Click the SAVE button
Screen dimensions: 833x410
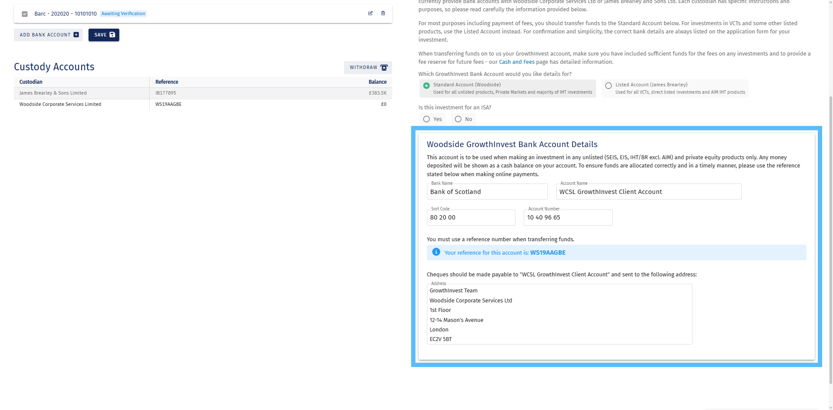[103, 35]
